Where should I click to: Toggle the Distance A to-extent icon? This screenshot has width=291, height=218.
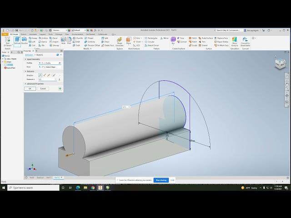60,79
